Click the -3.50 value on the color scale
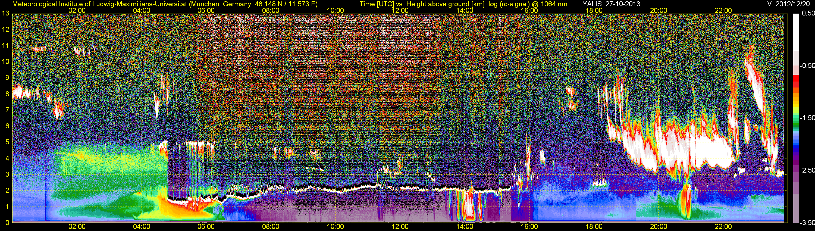This screenshot has height=231, width=815. coord(807,223)
